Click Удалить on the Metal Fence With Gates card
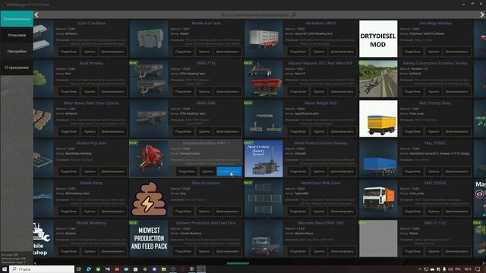Screen dimensions: 486x273 click(x=319, y=211)
